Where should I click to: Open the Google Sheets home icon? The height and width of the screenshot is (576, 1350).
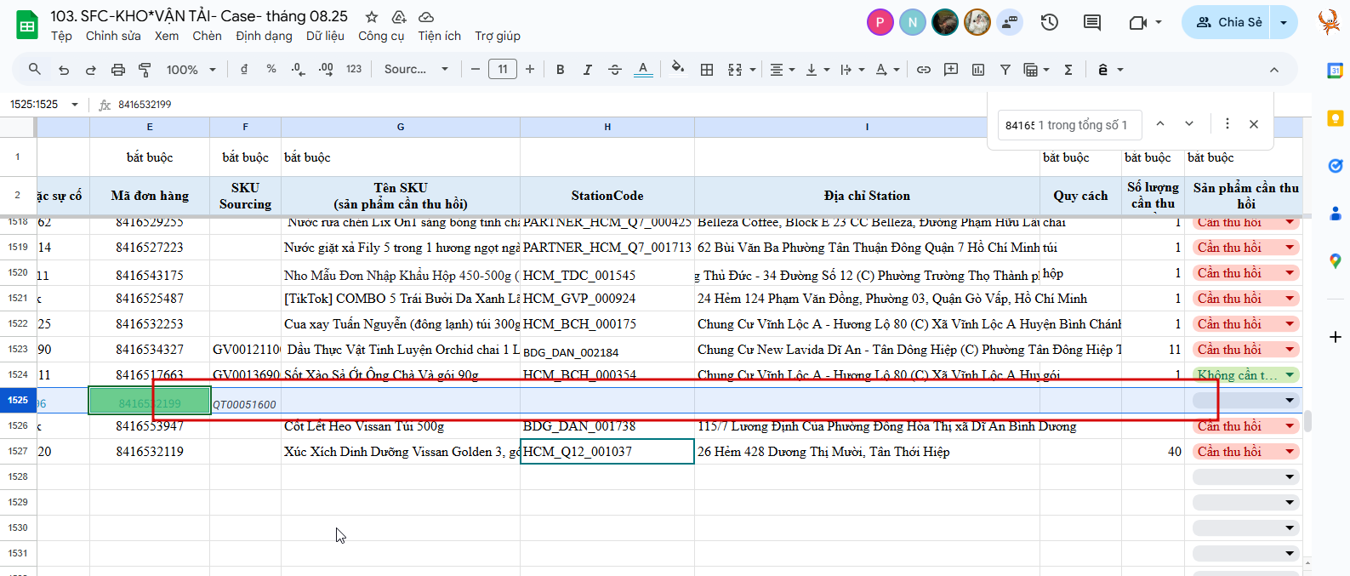tap(27, 26)
